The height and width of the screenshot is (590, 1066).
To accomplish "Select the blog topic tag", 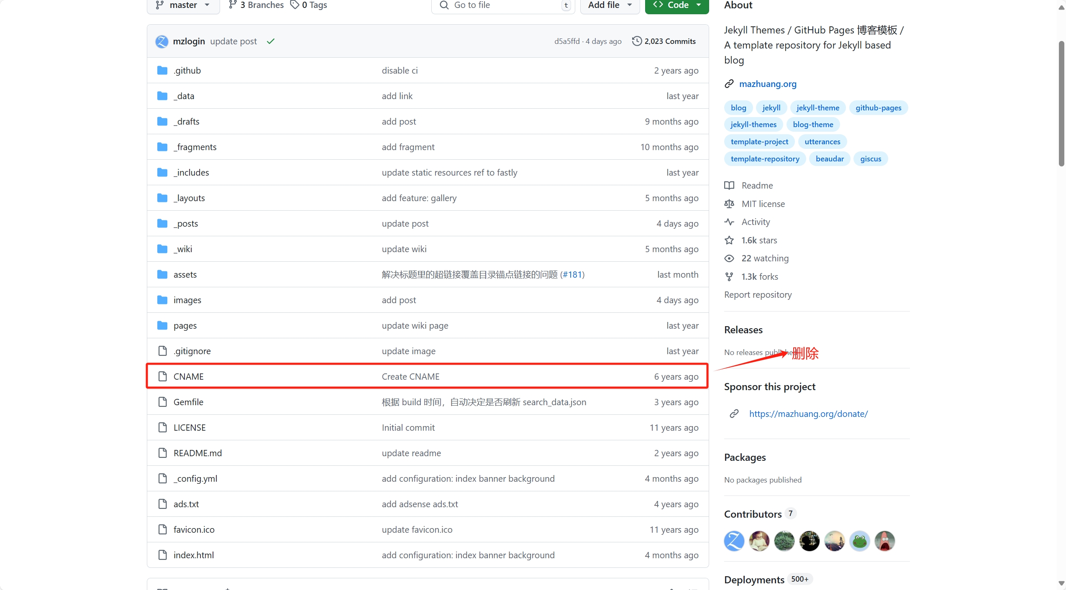I will click(738, 108).
